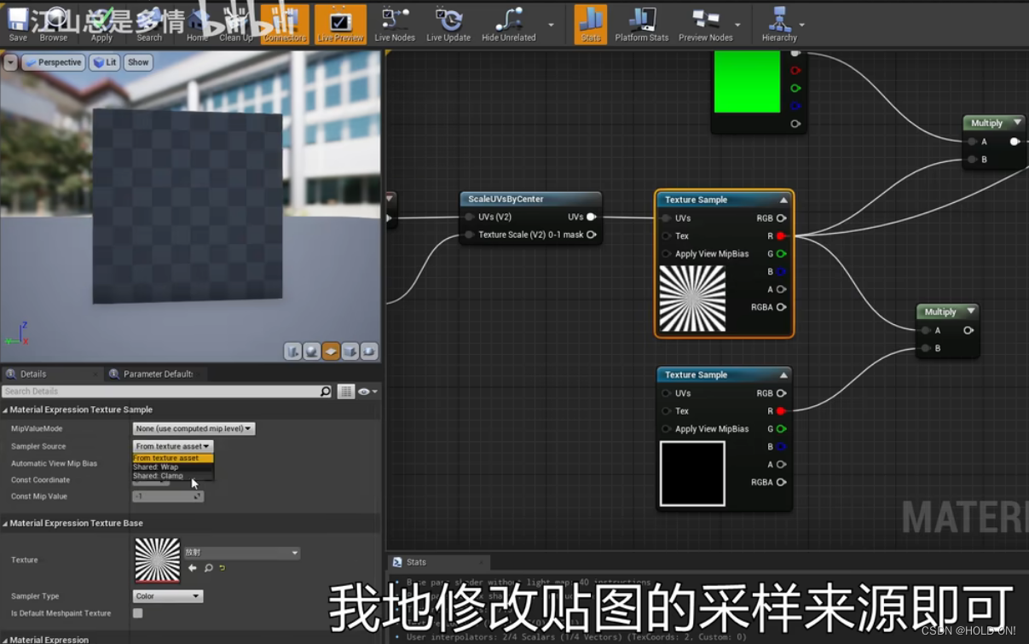Open Platform Stats from the toolbar
This screenshot has height=644, width=1029.
pos(641,24)
